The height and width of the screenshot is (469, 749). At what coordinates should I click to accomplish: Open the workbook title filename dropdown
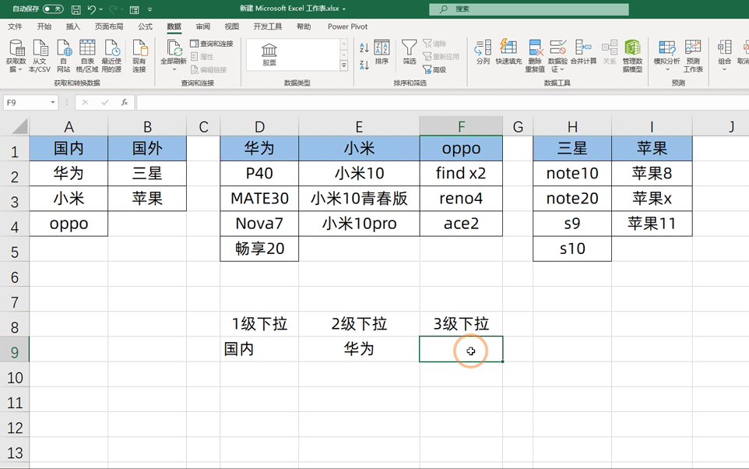[344, 9]
